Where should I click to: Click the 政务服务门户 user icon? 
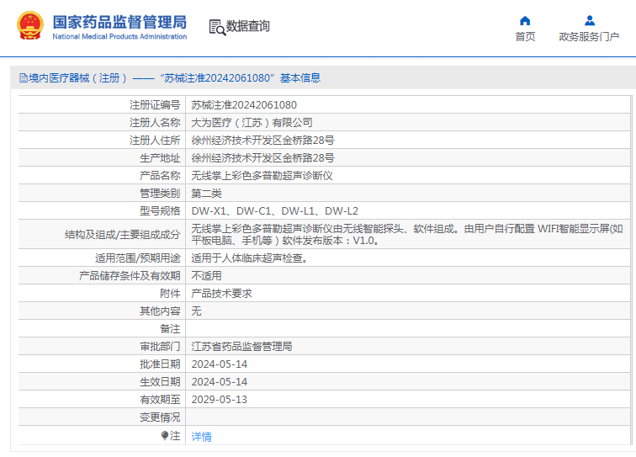(x=590, y=20)
